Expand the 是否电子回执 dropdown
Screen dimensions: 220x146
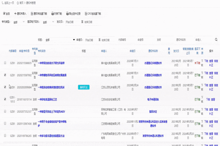[x=47, y=22]
